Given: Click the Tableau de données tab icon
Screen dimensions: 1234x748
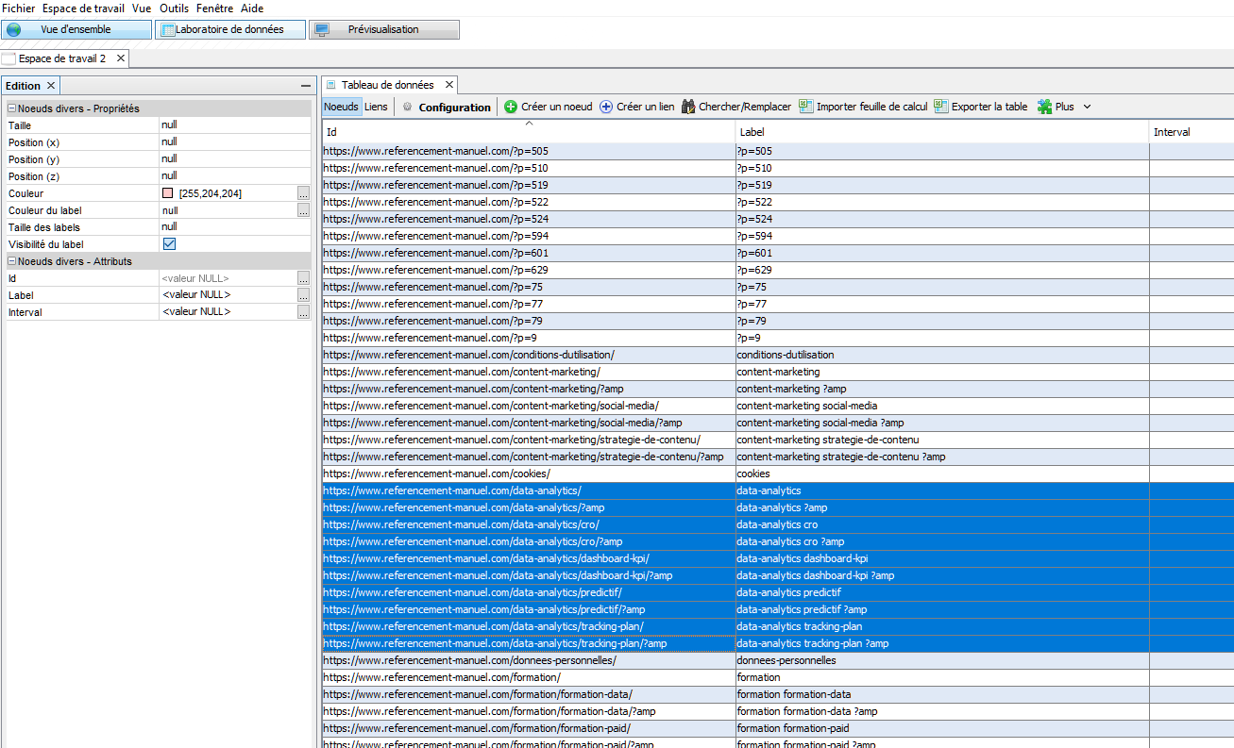Looking at the screenshot, I should (x=331, y=85).
